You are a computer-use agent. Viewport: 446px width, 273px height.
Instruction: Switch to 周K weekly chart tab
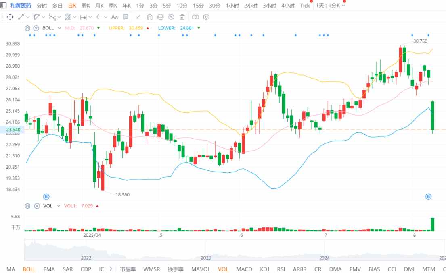pyautogui.click(x=86, y=6)
